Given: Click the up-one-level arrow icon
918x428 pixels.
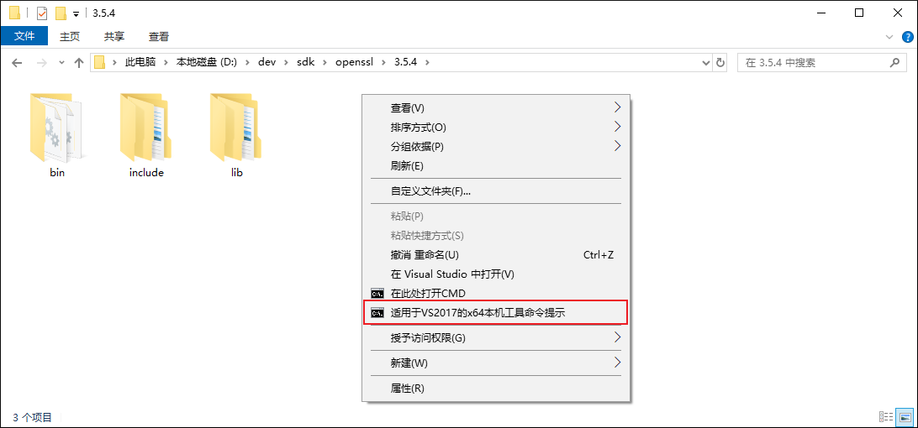Looking at the screenshot, I should click(79, 63).
